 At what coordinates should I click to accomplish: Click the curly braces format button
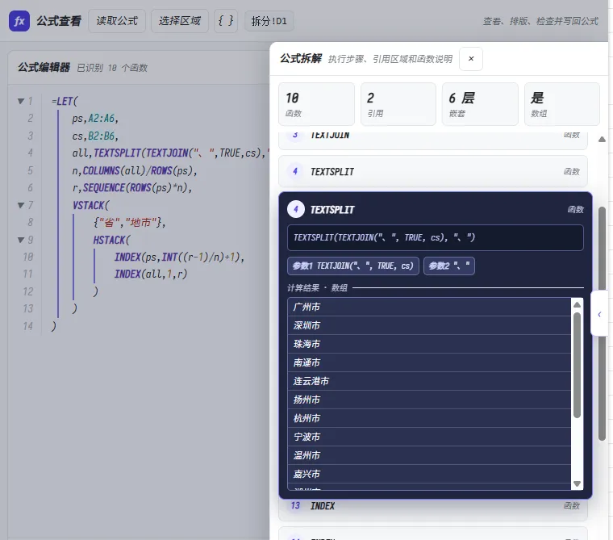pos(226,21)
